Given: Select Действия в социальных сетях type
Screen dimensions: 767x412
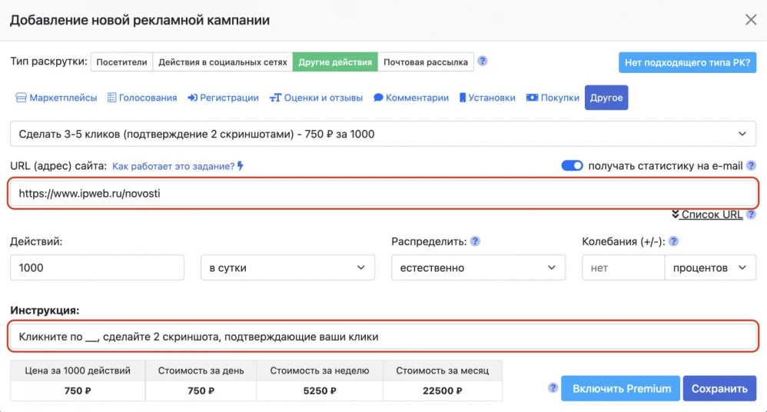Looking at the screenshot, I should (222, 62).
